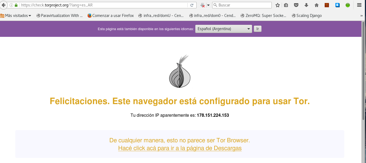Reload the page with the refresh icon
The height and width of the screenshot is (163, 366).
pyautogui.click(x=192, y=5)
